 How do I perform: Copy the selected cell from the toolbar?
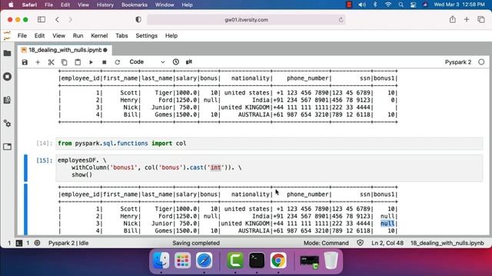tap(65, 62)
